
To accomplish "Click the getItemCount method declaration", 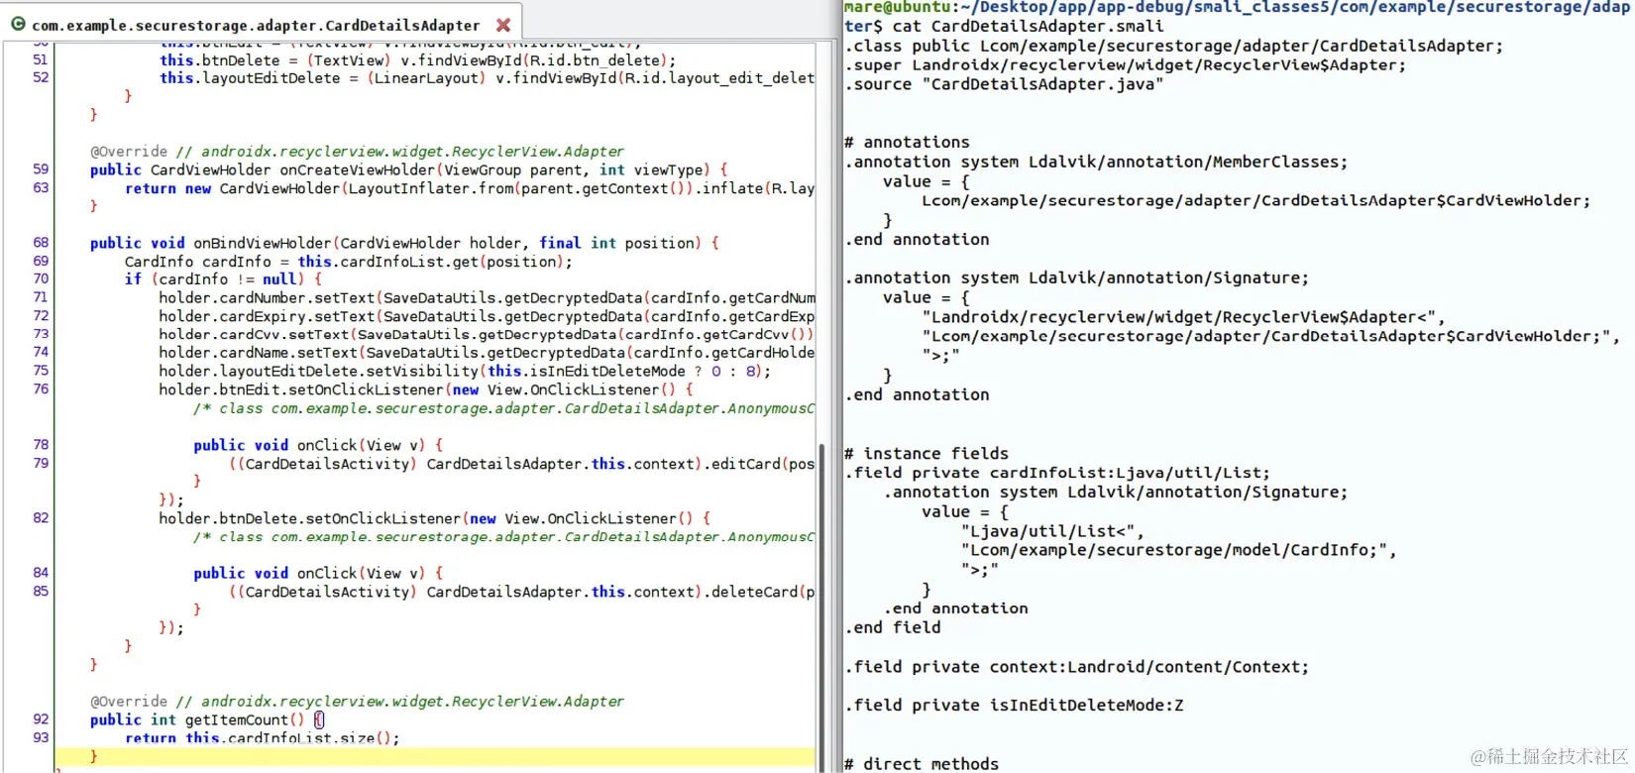I will [207, 720].
